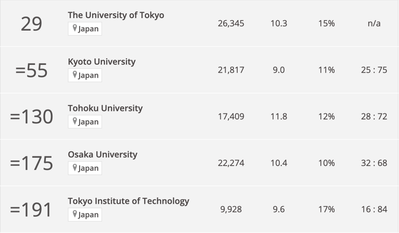Click the 26,345 student count value
The height and width of the screenshot is (233, 399).
(231, 24)
